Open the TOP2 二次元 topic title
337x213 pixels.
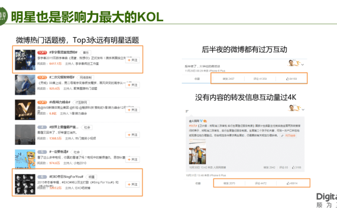pyautogui.click(x=62, y=78)
